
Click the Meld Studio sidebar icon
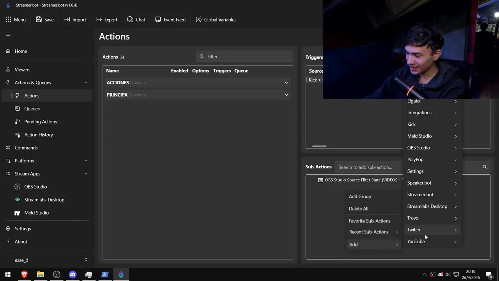[17, 213]
